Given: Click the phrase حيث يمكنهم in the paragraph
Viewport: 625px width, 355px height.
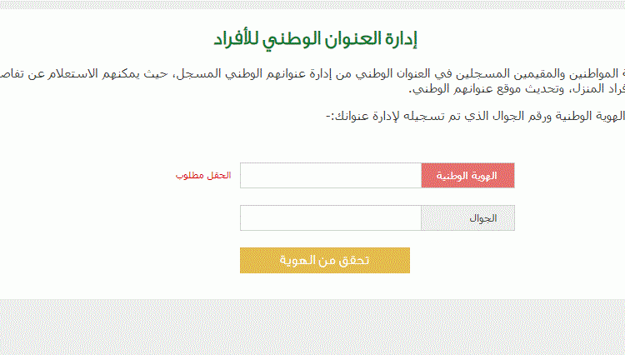Looking at the screenshot, I should click(135, 73).
